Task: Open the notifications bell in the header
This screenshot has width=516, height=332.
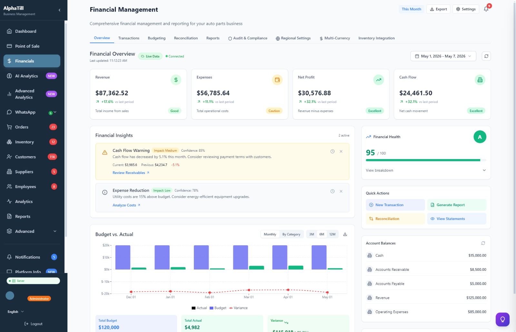Action: pyautogui.click(x=486, y=9)
